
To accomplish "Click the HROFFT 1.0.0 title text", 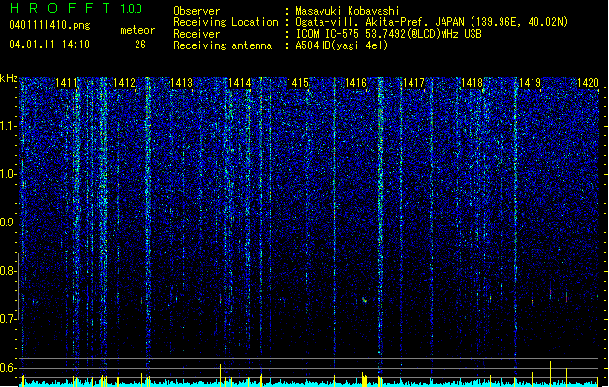I will 76,8.
